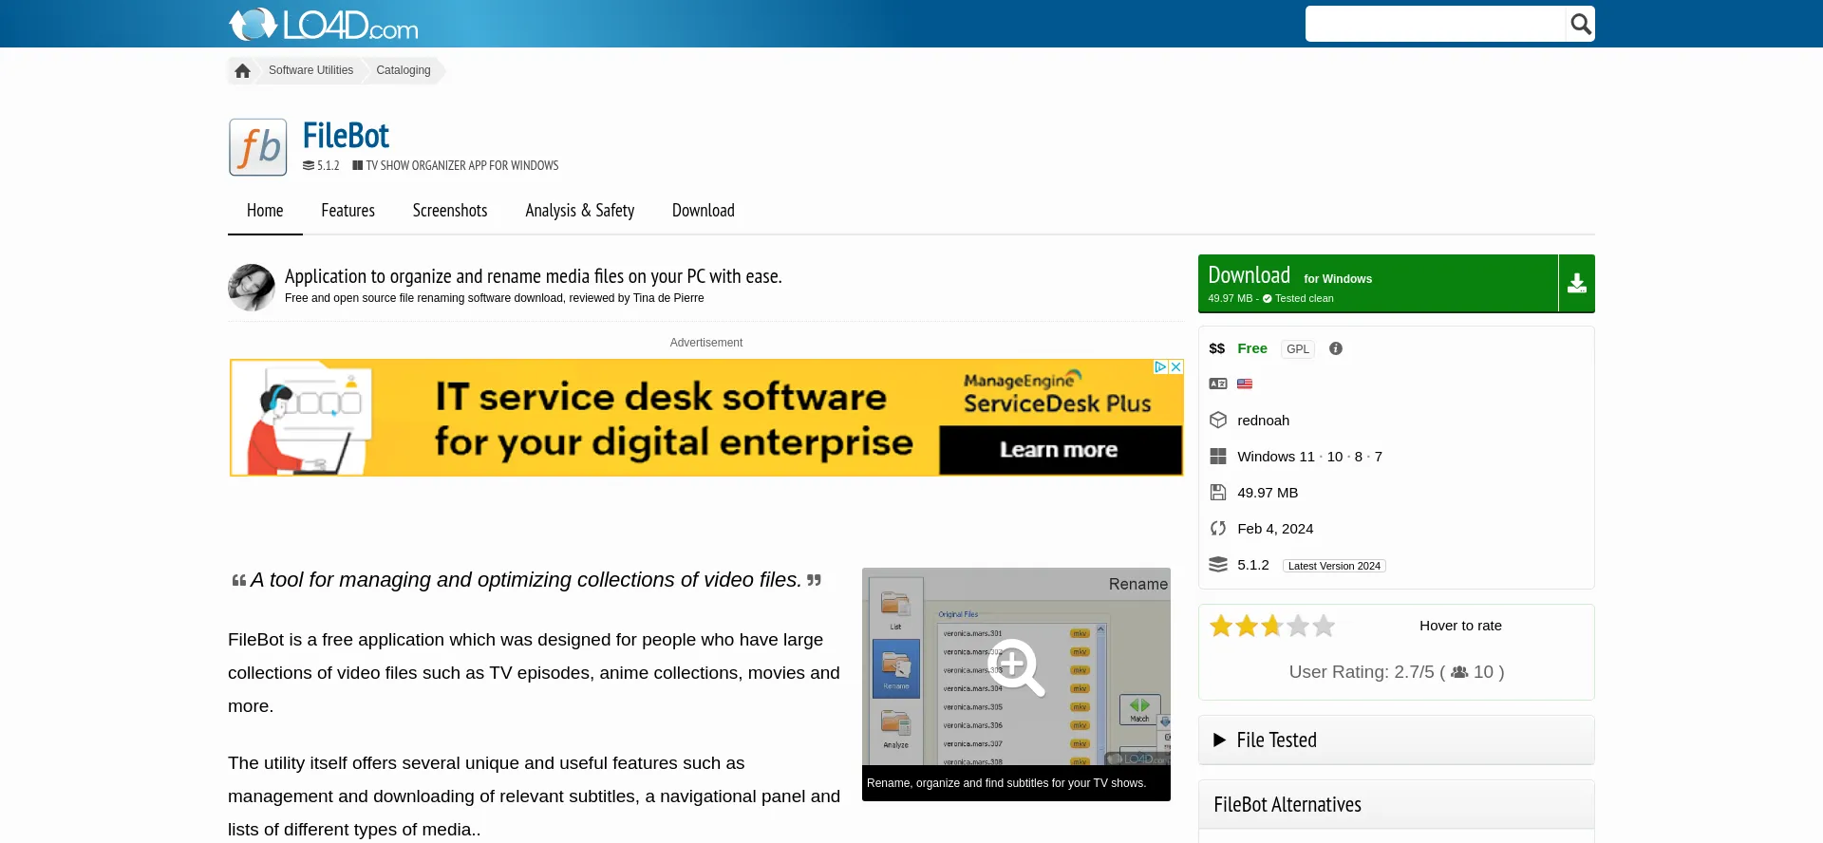Click the floppy disk file size icon
The height and width of the screenshot is (843, 1823).
[1217, 492]
